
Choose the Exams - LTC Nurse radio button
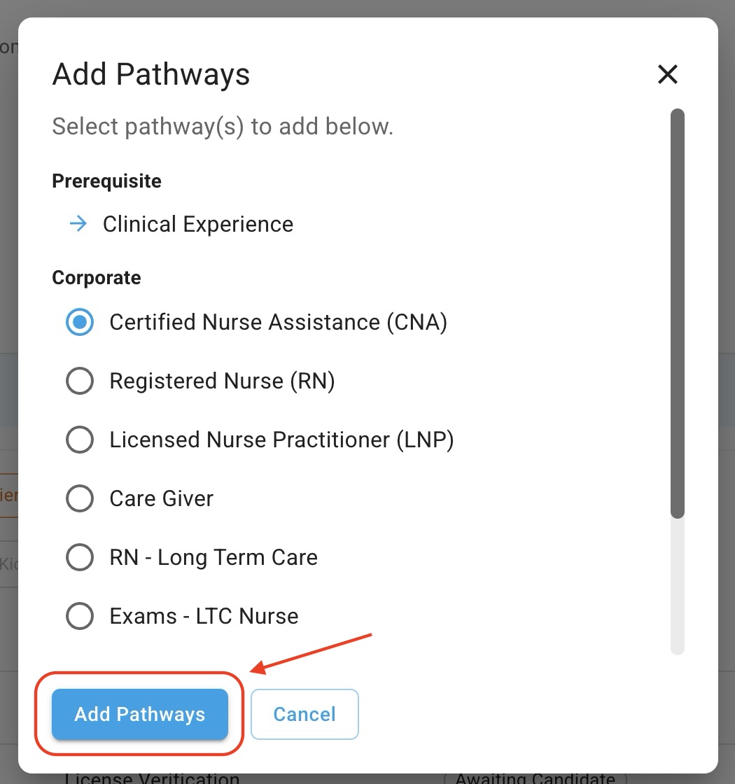pyautogui.click(x=80, y=616)
